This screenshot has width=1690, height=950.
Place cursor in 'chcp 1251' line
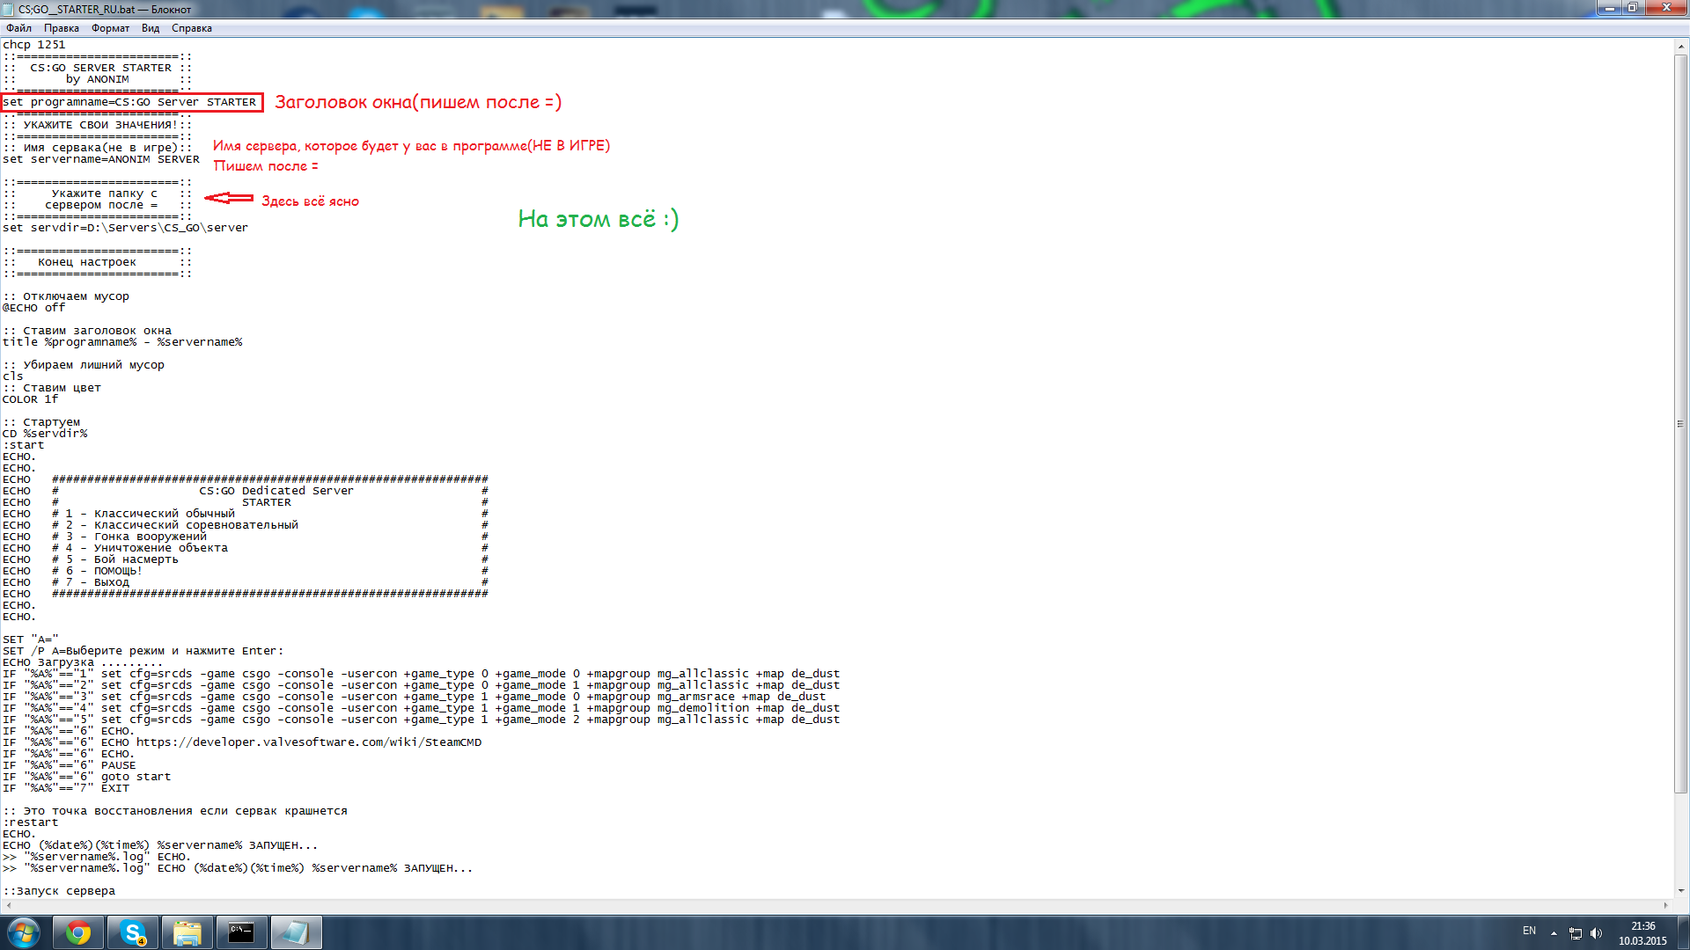[34, 45]
